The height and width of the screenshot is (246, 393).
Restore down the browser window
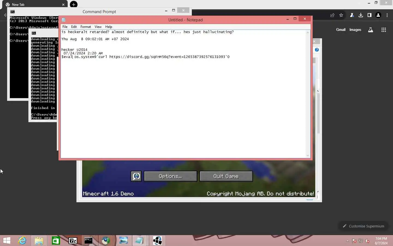[x=376, y=3]
